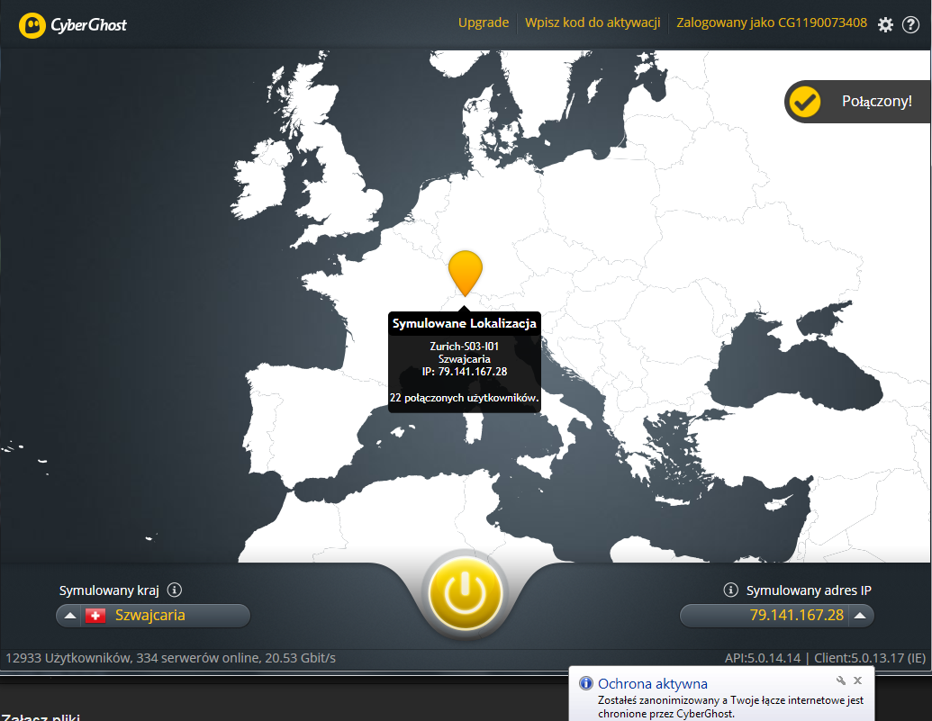This screenshot has height=721, width=932.
Task: Click the CyberGhost brand name text
Action: (x=88, y=25)
